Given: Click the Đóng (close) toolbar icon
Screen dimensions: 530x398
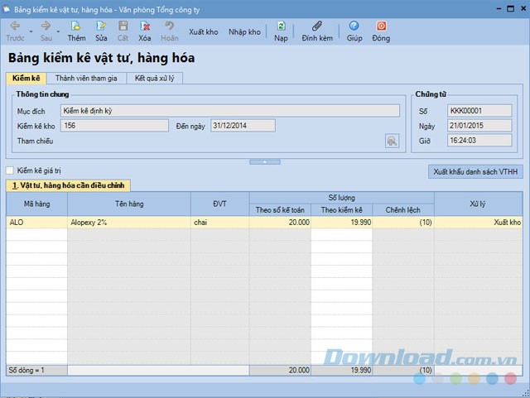Looking at the screenshot, I should pos(381,26).
